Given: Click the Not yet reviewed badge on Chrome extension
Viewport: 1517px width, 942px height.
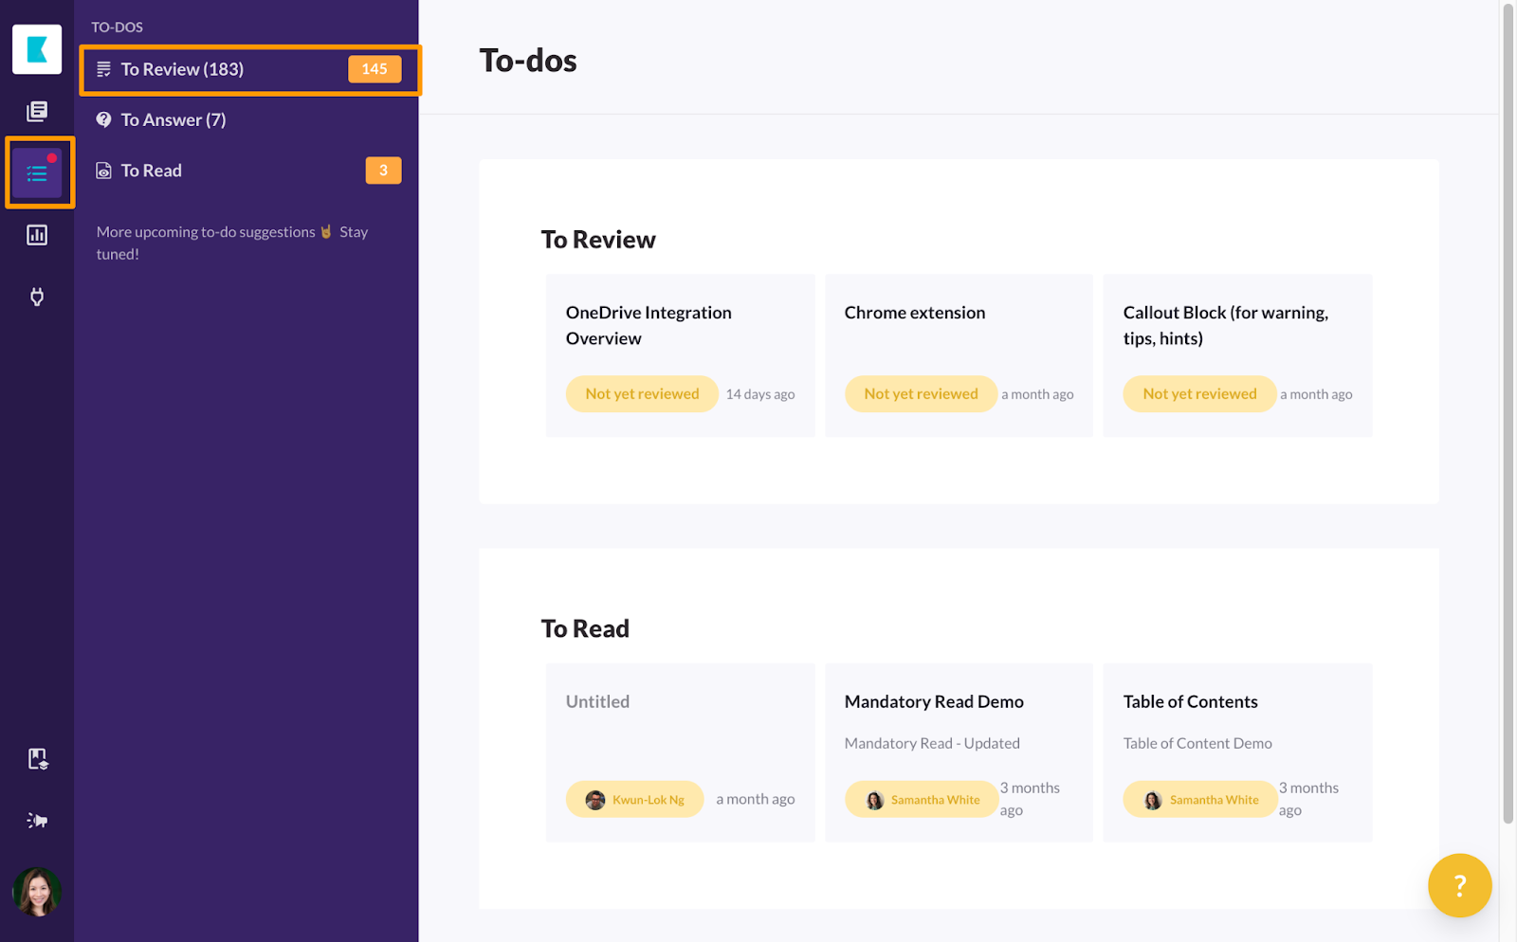Looking at the screenshot, I should [x=920, y=393].
